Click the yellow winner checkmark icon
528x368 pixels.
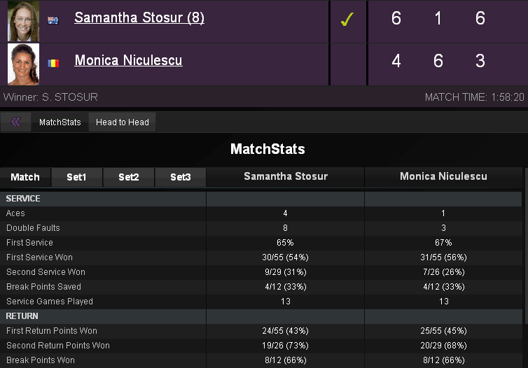pos(347,20)
